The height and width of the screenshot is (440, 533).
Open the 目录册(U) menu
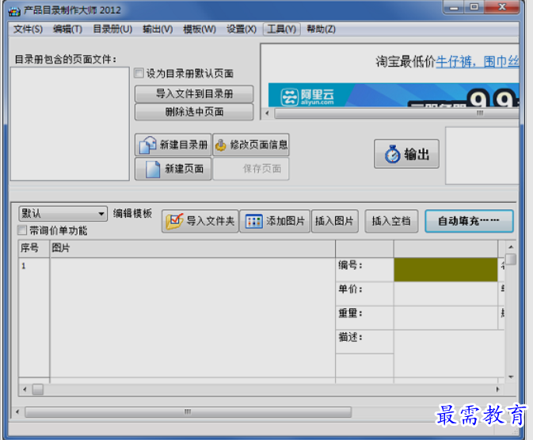pyautogui.click(x=112, y=29)
